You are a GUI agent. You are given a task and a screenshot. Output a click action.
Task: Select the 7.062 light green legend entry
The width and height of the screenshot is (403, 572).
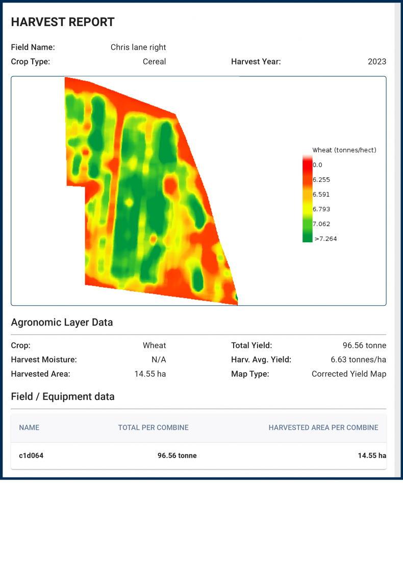pyautogui.click(x=307, y=224)
